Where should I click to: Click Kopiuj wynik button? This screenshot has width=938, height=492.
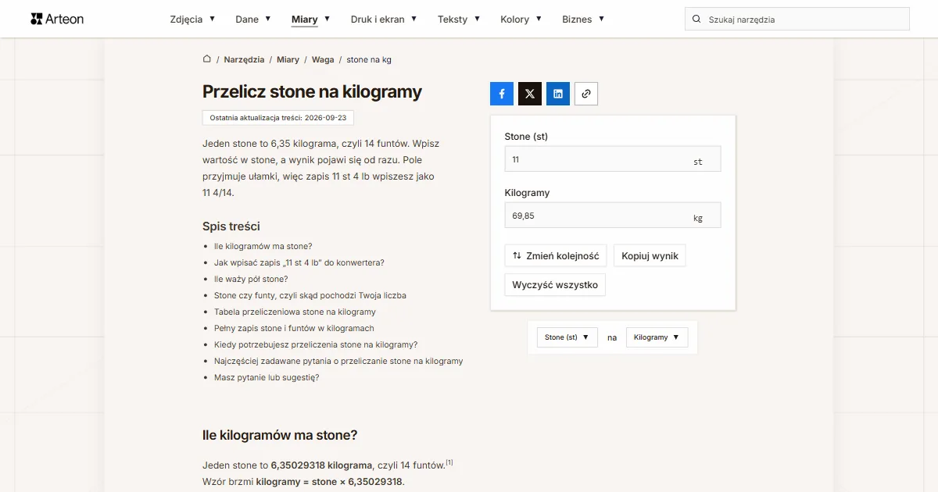tap(650, 255)
